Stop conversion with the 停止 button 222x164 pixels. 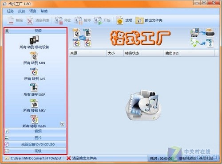pos(63,20)
